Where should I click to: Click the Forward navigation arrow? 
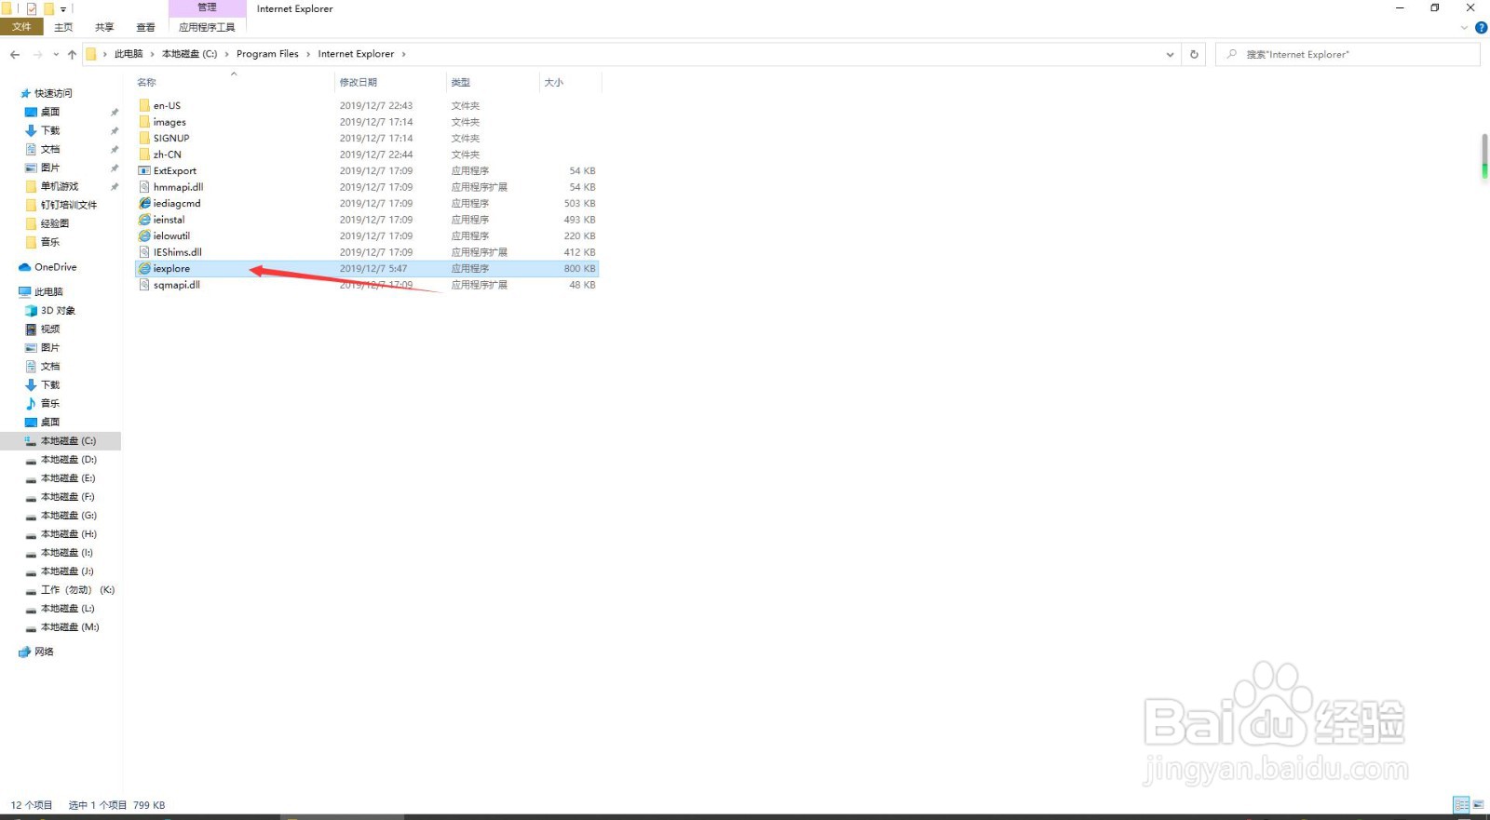pyautogui.click(x=38, y=54)
